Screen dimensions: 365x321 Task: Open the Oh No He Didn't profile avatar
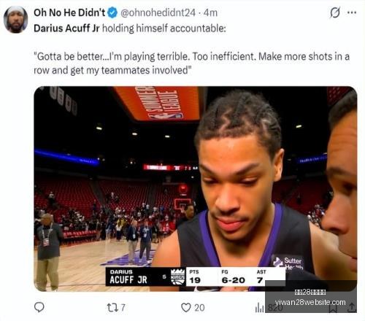point(15,20)
